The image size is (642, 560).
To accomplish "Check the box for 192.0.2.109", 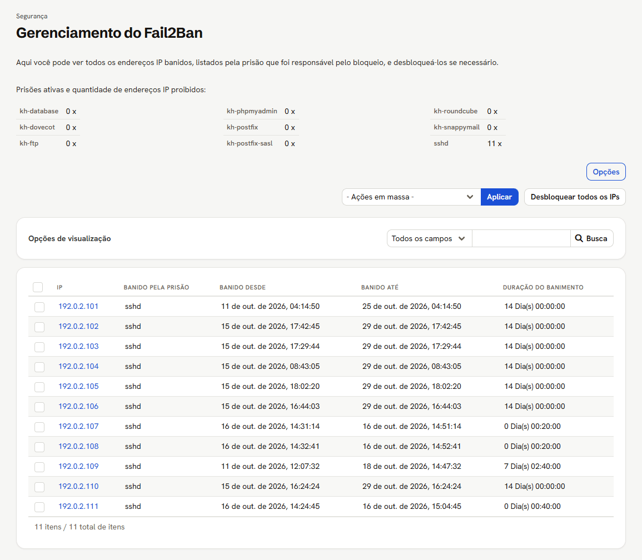I will click(39, 467).
